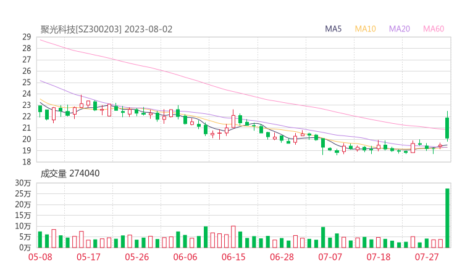Click the 06-15 date label
This screenshot has height=271, width=457.
click(233, 257)
